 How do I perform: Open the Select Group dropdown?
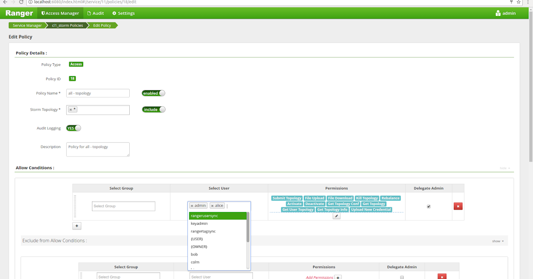(x=123, y=206)
